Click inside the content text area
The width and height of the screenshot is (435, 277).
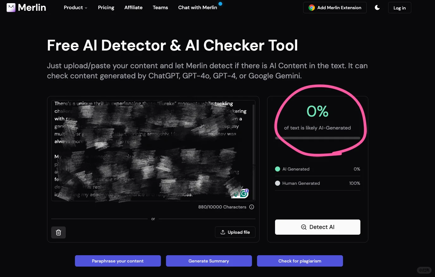tap(153, 150)
